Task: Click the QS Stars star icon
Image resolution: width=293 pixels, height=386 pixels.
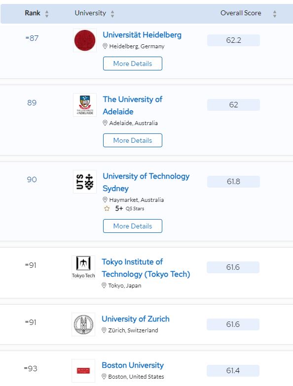Action: pyautogui.click(x=107, y=209)
